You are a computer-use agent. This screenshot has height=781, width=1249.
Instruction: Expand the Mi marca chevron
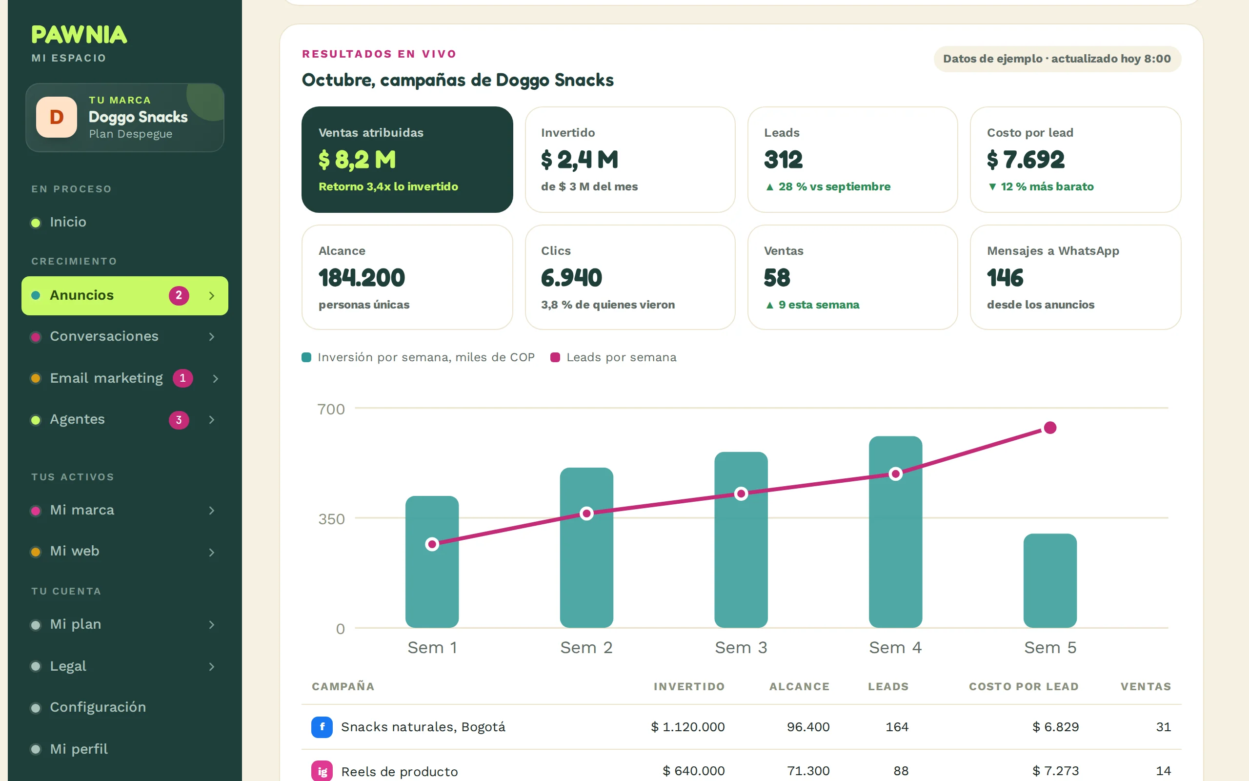tap(212, 511)
